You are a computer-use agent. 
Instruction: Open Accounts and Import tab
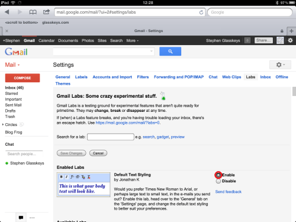[x=112, y=77]
